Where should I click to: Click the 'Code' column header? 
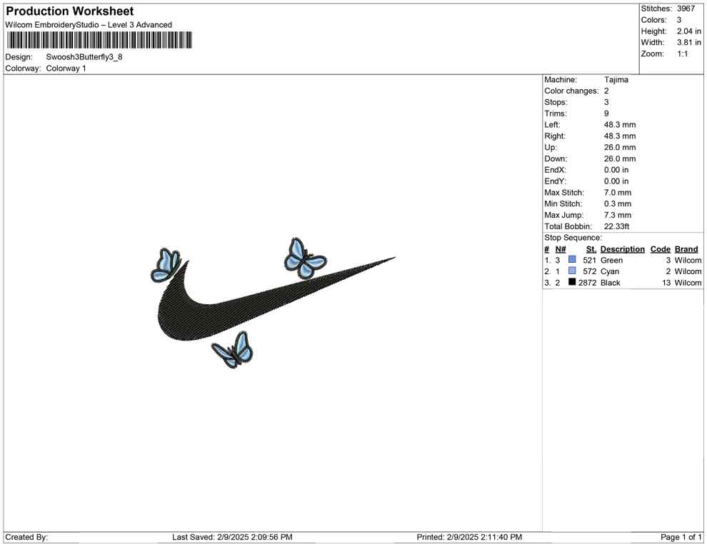click(661, 249)
